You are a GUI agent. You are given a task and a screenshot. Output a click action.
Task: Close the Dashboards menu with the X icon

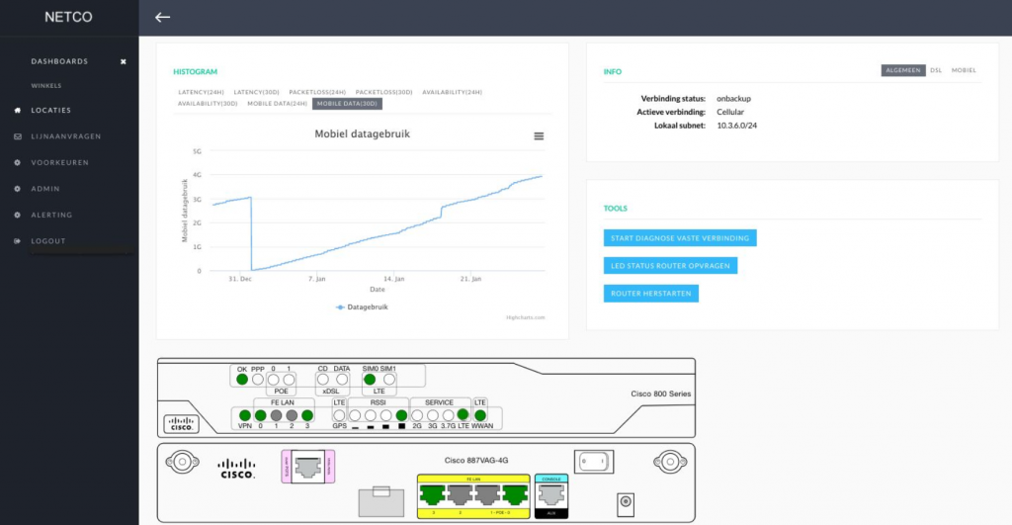pyautogui.click(x=124, y=62)
